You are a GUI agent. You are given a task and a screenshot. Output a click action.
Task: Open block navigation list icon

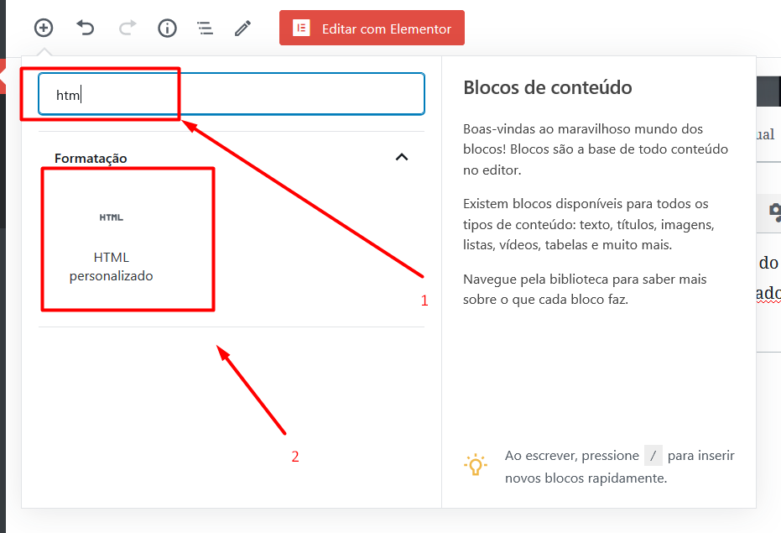(x=205, y=28)
